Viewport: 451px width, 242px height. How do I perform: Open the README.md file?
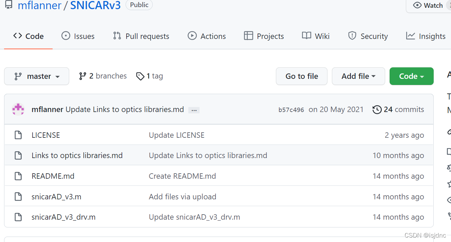point(53,176)
